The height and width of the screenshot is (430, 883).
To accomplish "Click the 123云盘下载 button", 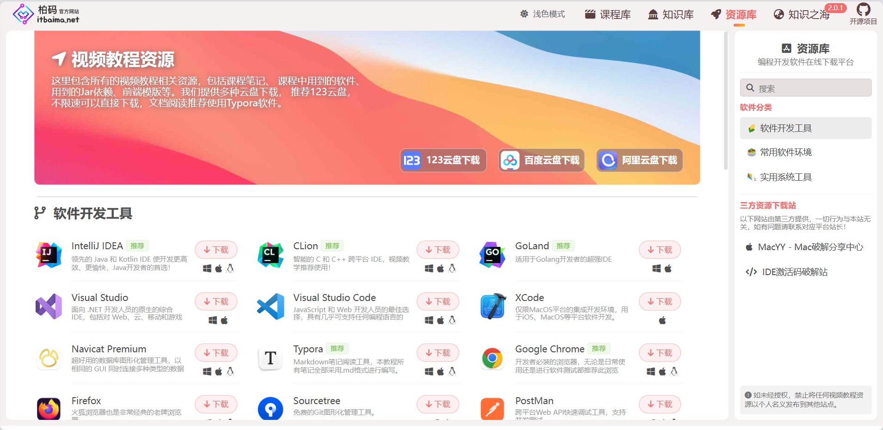I will point(443,160).
